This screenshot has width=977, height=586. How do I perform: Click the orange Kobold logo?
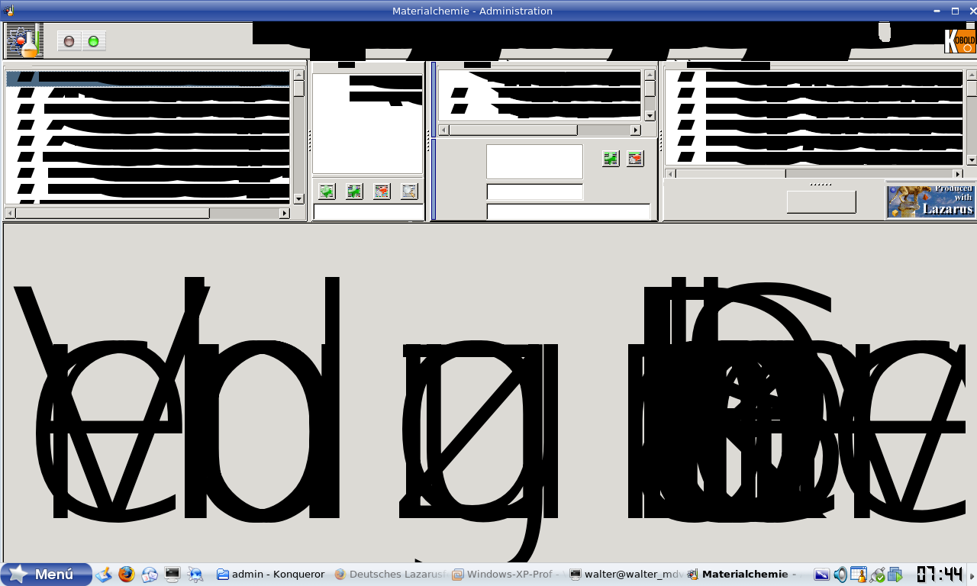coord(959,40)
